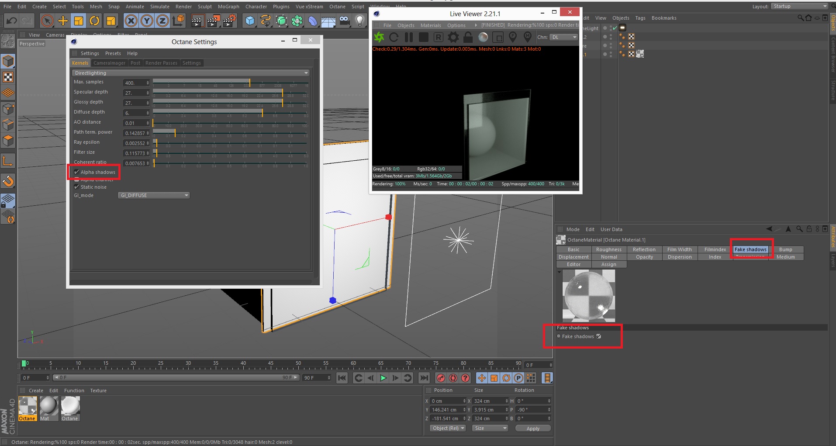Open Object (Rel) coordinate dropdown
Image resolution: width=836 pixels, height=446 pixels.
[x=448, y=428]
